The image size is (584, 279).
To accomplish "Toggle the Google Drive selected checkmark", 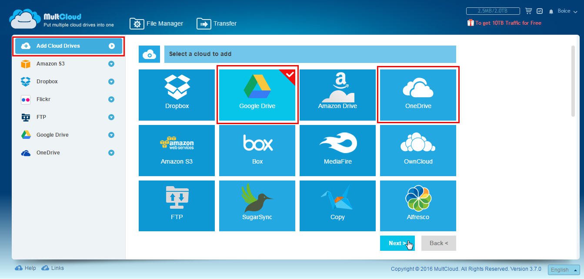I will click(290, 75).
